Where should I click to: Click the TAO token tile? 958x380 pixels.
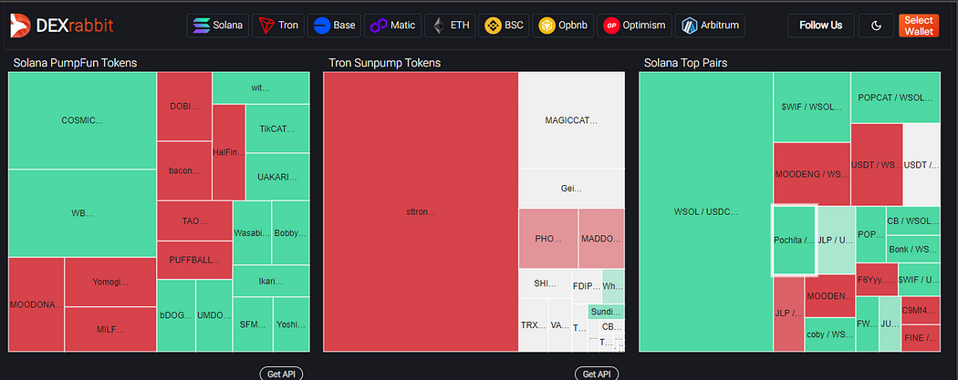[x=195, y=221]
